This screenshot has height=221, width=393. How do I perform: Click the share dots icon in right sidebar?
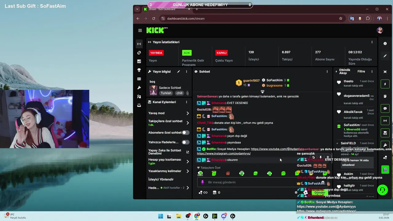click(385, 157)
